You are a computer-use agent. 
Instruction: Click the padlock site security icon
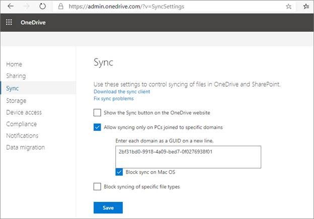[x=61, y=7]
